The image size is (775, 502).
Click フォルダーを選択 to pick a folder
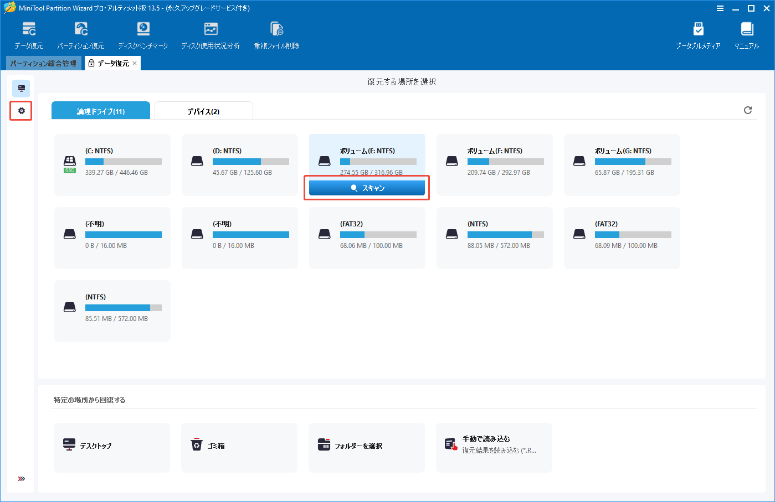tap(366, 447)
